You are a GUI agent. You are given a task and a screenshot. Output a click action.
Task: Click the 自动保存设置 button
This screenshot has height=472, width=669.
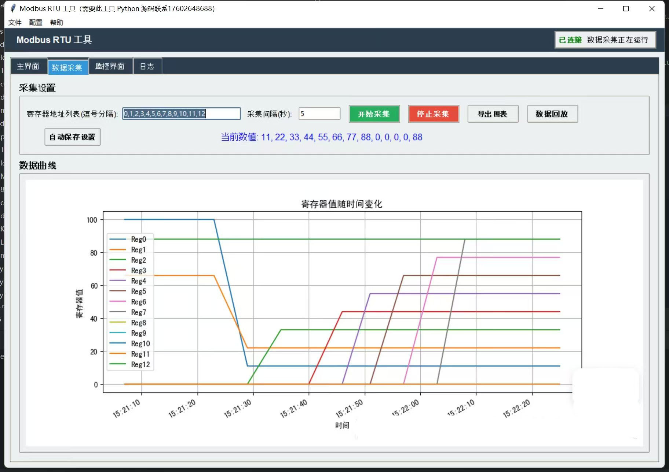72,137
